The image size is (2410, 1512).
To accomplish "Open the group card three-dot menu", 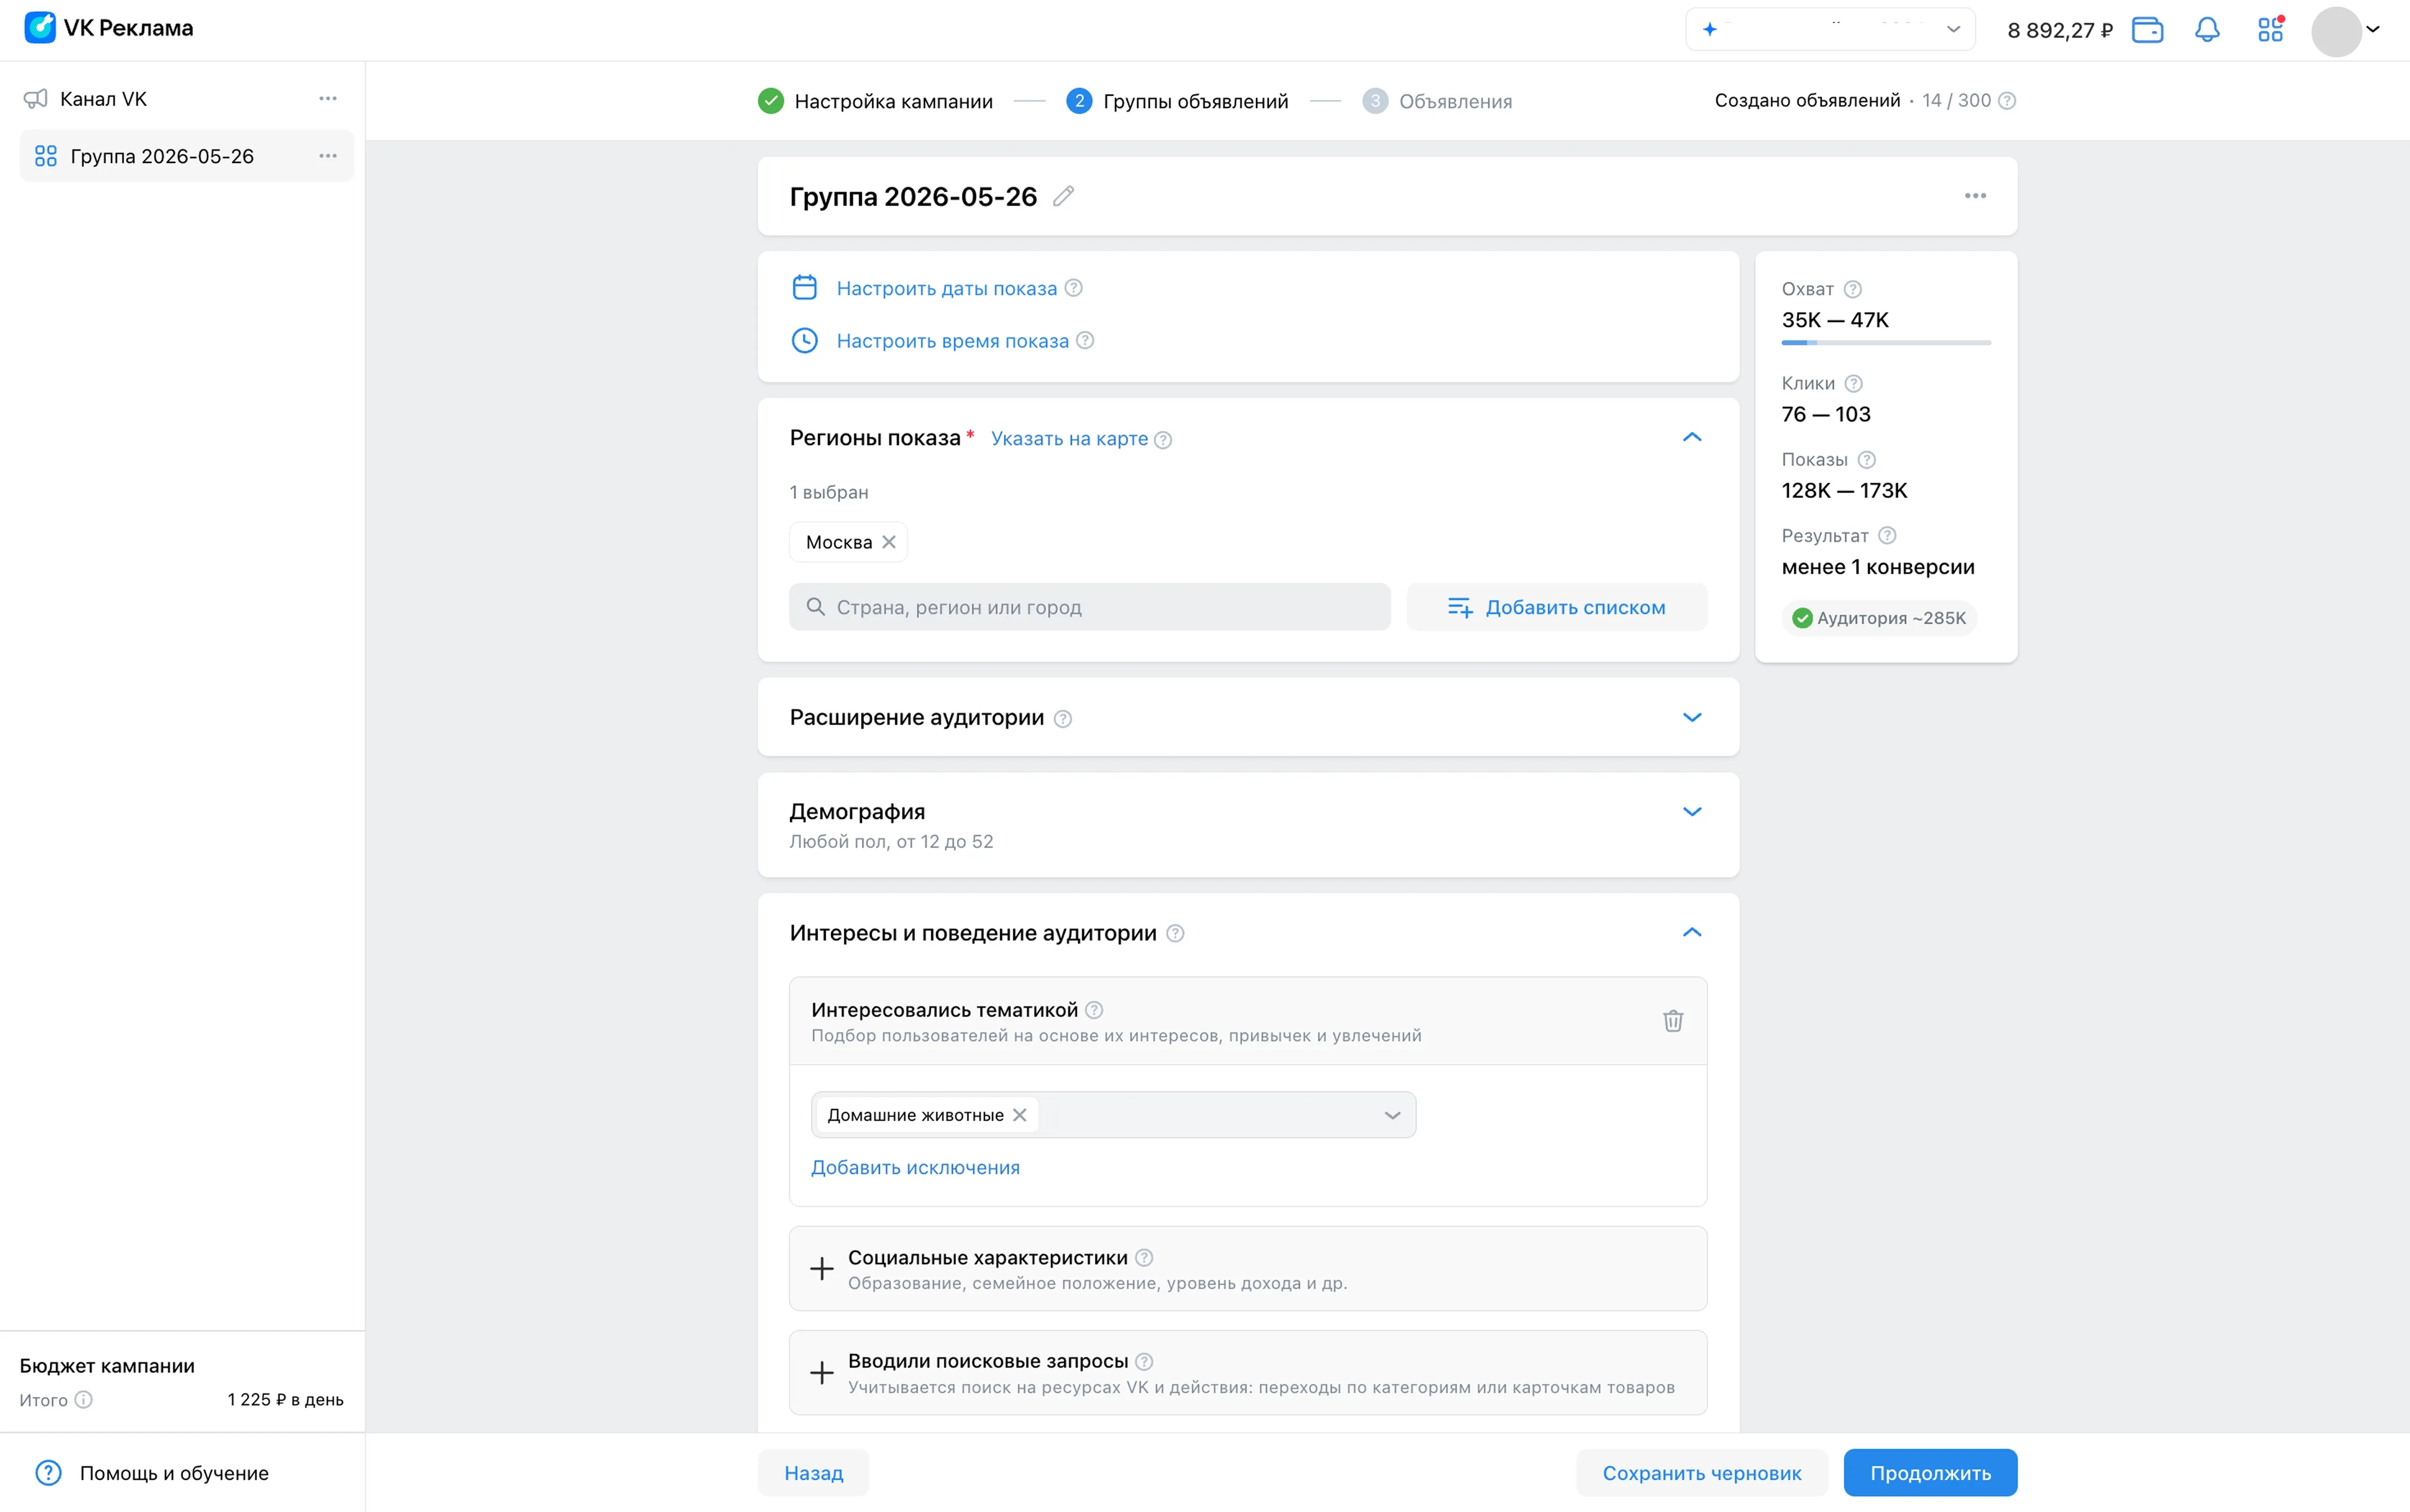I will coord(1975,196).
